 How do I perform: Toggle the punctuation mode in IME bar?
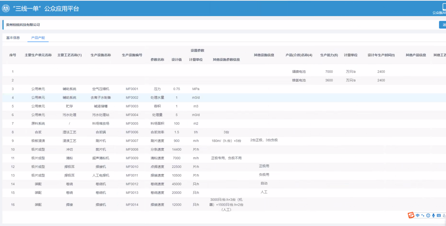tap(423, 215)
